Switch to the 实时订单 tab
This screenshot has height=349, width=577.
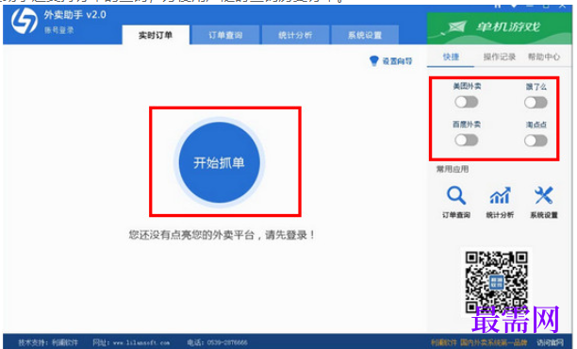(x=156, y=35)
